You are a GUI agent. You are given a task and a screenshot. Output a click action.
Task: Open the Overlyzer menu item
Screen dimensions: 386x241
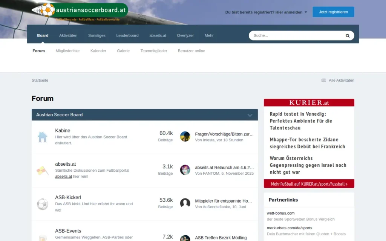coord(185,35)
